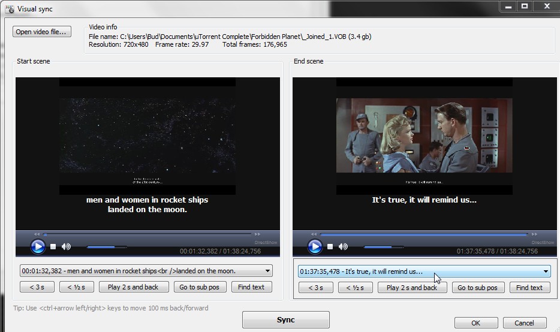
Task: Play the Start scene video
Action: pyautogui.click(x=38, y=247)
